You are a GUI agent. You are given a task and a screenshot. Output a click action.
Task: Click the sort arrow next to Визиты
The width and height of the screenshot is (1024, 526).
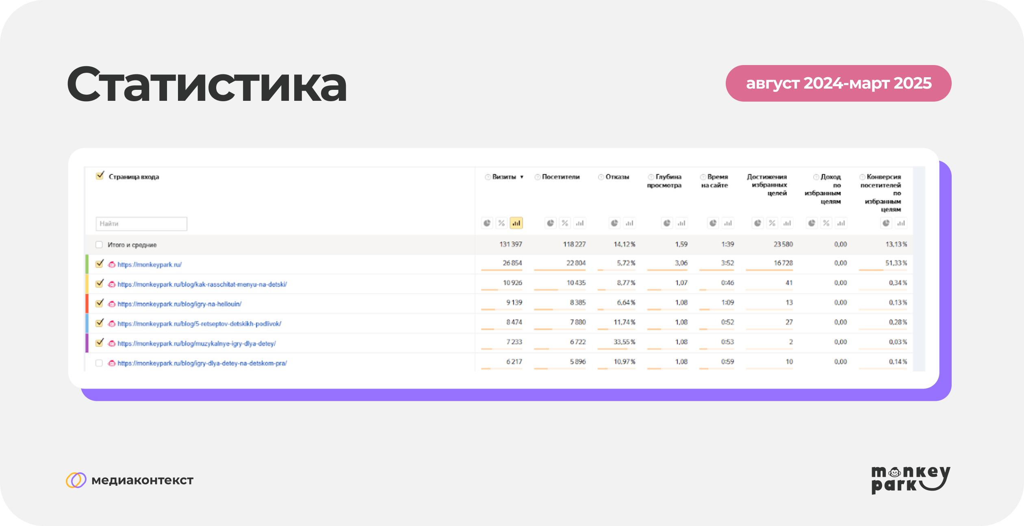point(522,177)
